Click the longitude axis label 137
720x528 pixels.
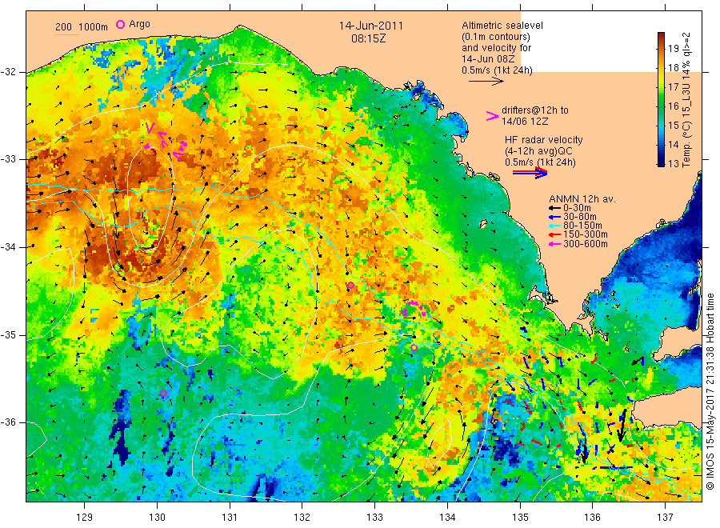[665, 518]
